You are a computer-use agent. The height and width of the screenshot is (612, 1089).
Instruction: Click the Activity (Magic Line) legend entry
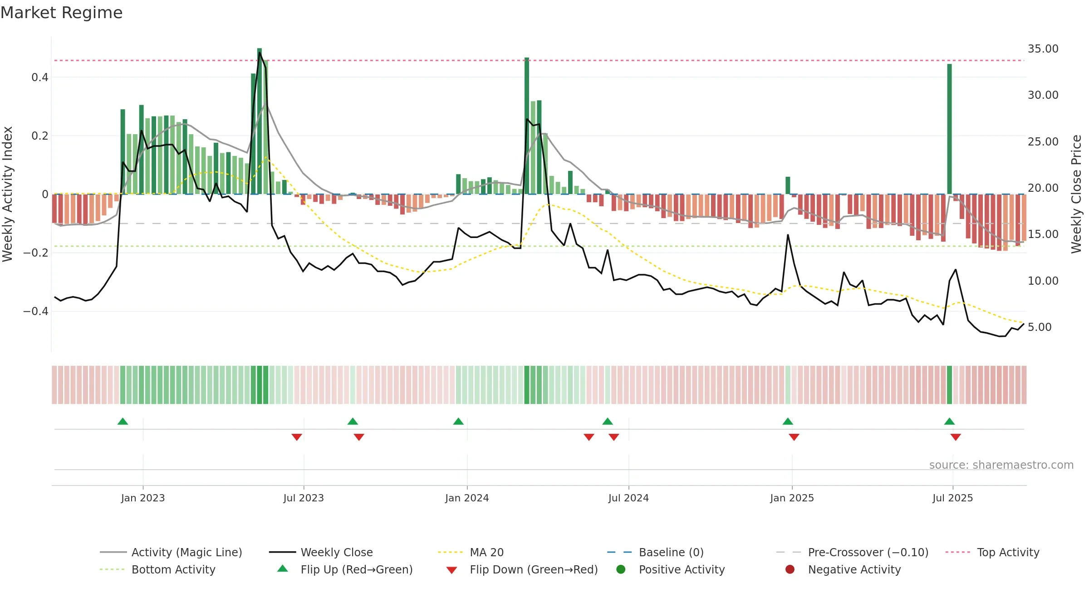pyautogui.click(x=171, y=552)
